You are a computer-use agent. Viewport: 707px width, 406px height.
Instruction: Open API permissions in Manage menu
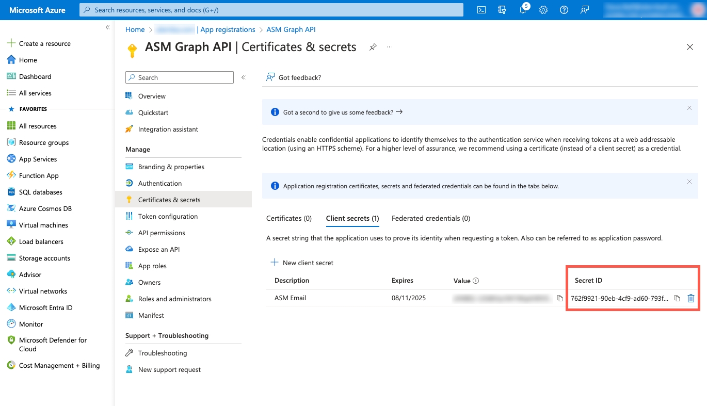(161, 233)
